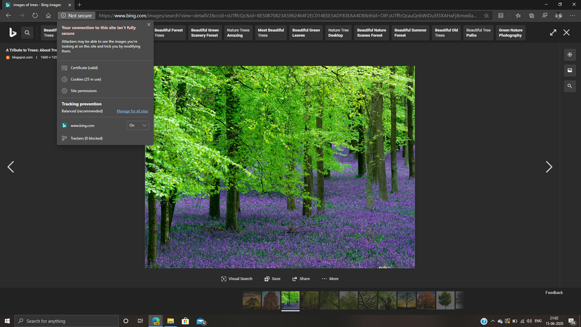Viewport: 581px width, 327px height.
Task: Select Beautiful Green Scenery Forest suggestion
Action: [x=205, y=33]
